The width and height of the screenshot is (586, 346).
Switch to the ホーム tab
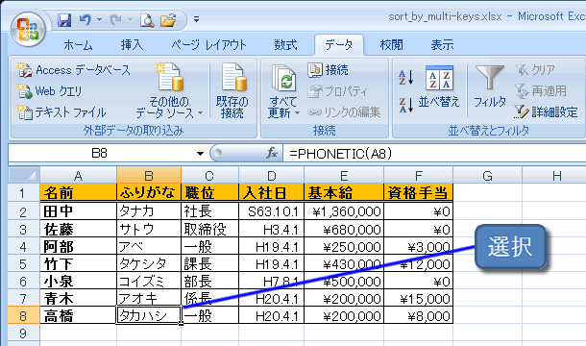pyautogui.click(x=78, y=45)
